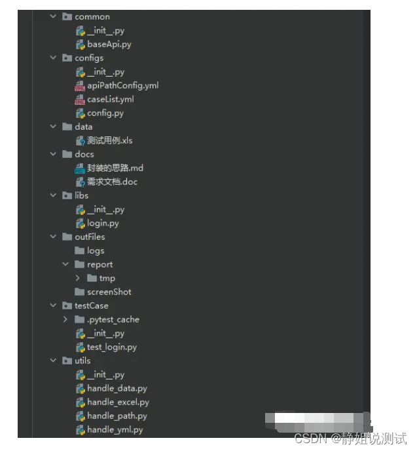Collapse the outFiles folder chevron
The height and width of the screenshot is (451, 417).
pos(53,237)
